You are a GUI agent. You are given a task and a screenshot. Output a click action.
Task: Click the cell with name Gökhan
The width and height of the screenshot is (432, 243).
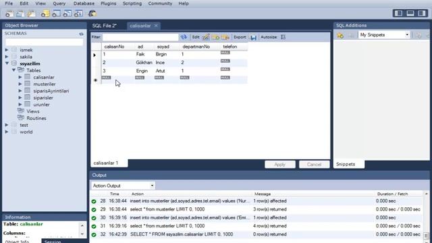(x=144, y=63)
